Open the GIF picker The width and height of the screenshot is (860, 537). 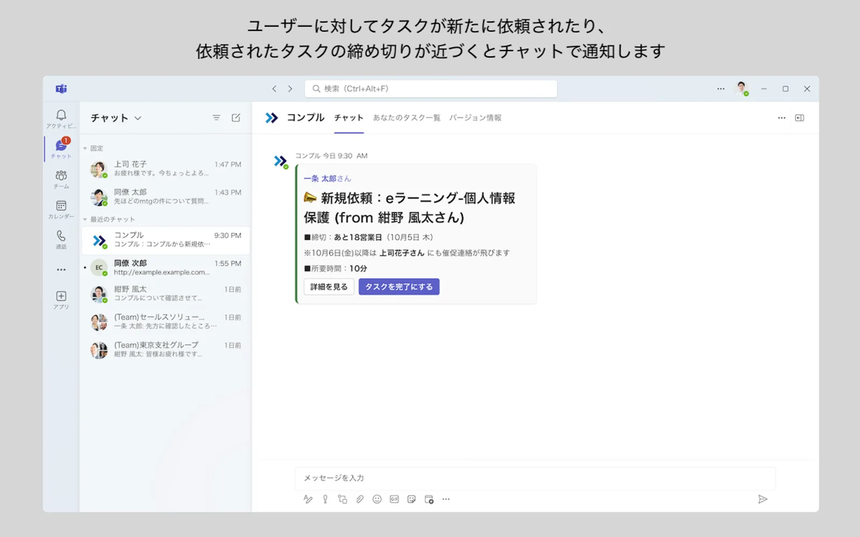pyautogui.click(x=395, y=499)
